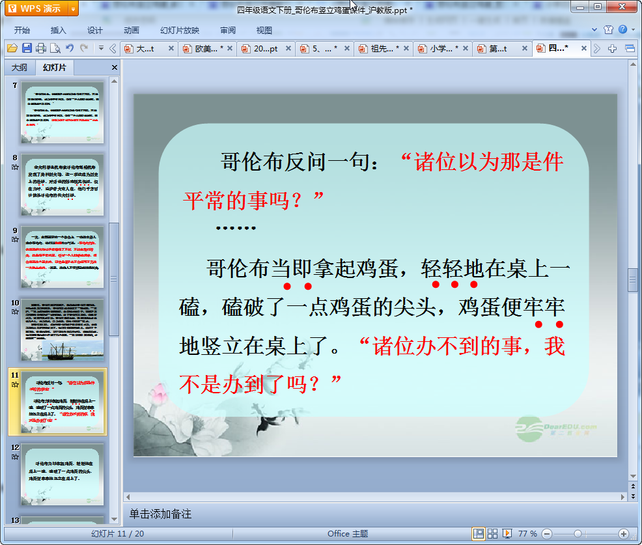The image size is (642, 545).
Task: Click the zoom in plus button
Action: click(624, 534)
